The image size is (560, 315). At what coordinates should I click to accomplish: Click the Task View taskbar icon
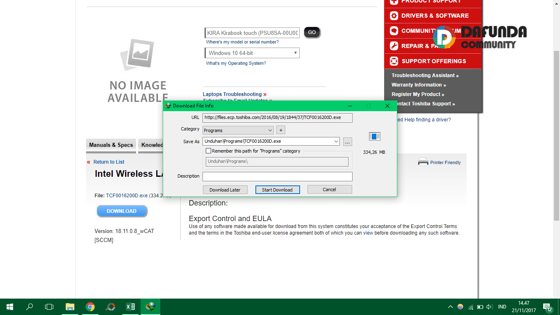[49, 307]
